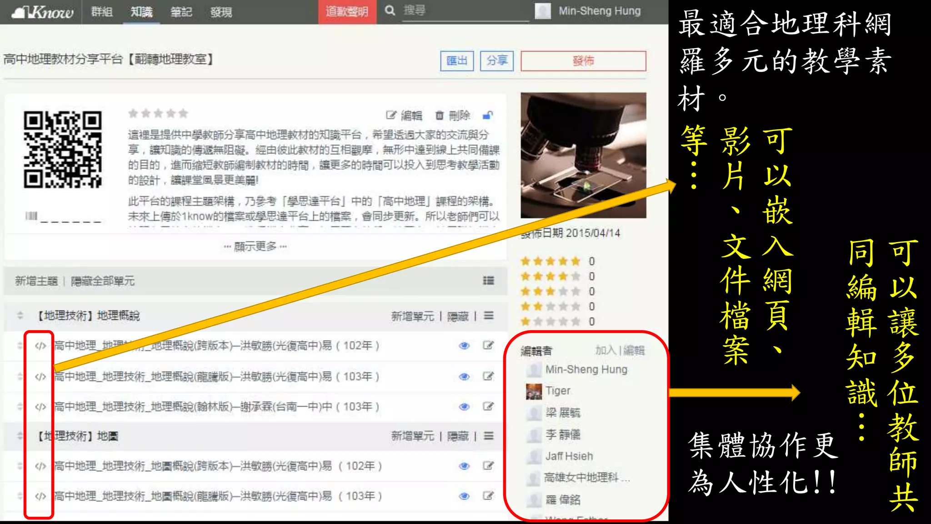Click 加入 in the 編輯者 panel
Screen dimensions: 931x524
tap(606, 350)
